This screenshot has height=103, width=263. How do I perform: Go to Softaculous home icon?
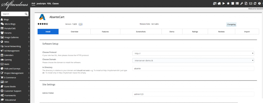point(219,4)
